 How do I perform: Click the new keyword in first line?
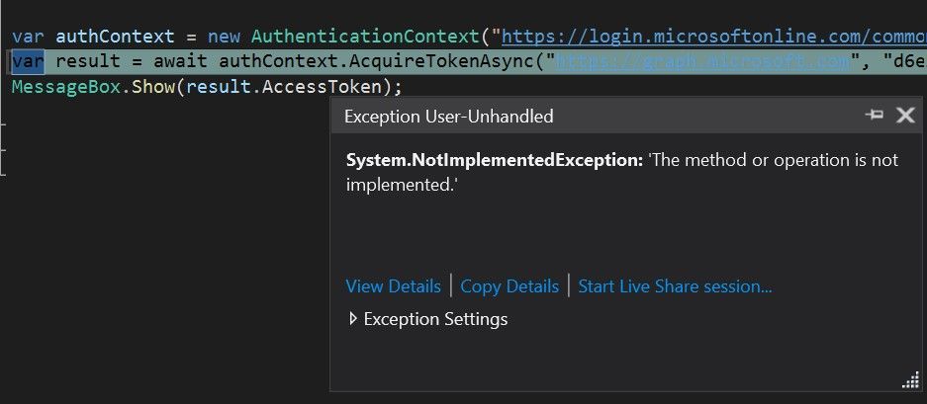[224, 37]
